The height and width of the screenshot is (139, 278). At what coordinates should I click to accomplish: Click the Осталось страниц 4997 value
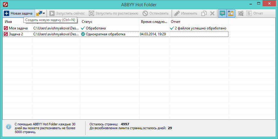coord(125,124)
